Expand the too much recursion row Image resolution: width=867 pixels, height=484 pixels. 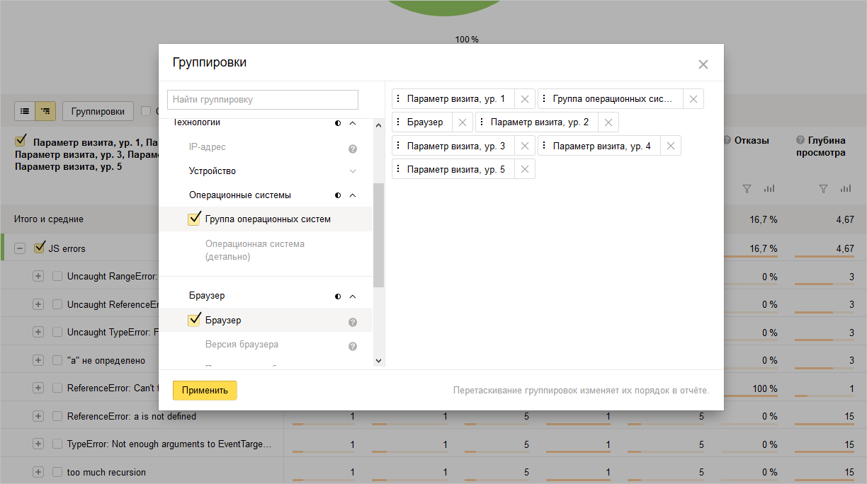(x=38, y=472)
